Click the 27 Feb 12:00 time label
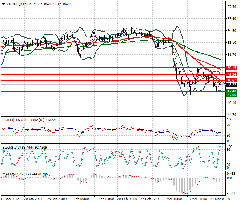The image size is (240, 203). (x=151, y=199)
